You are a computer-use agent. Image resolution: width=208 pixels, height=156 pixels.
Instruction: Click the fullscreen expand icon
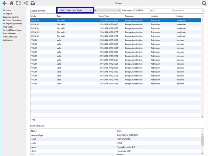[x=18, y=3]
